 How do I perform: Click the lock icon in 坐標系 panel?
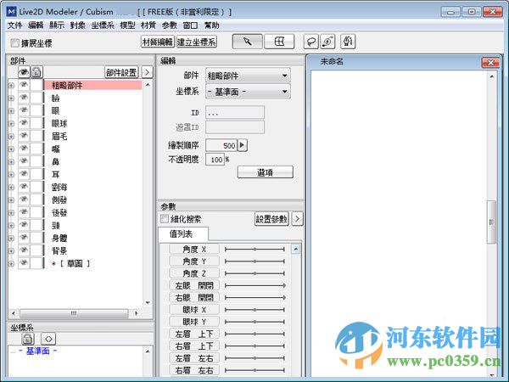tap(28, 339)
